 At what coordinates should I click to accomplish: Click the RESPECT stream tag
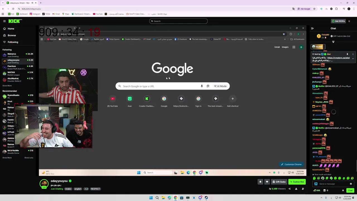(95, 189)
